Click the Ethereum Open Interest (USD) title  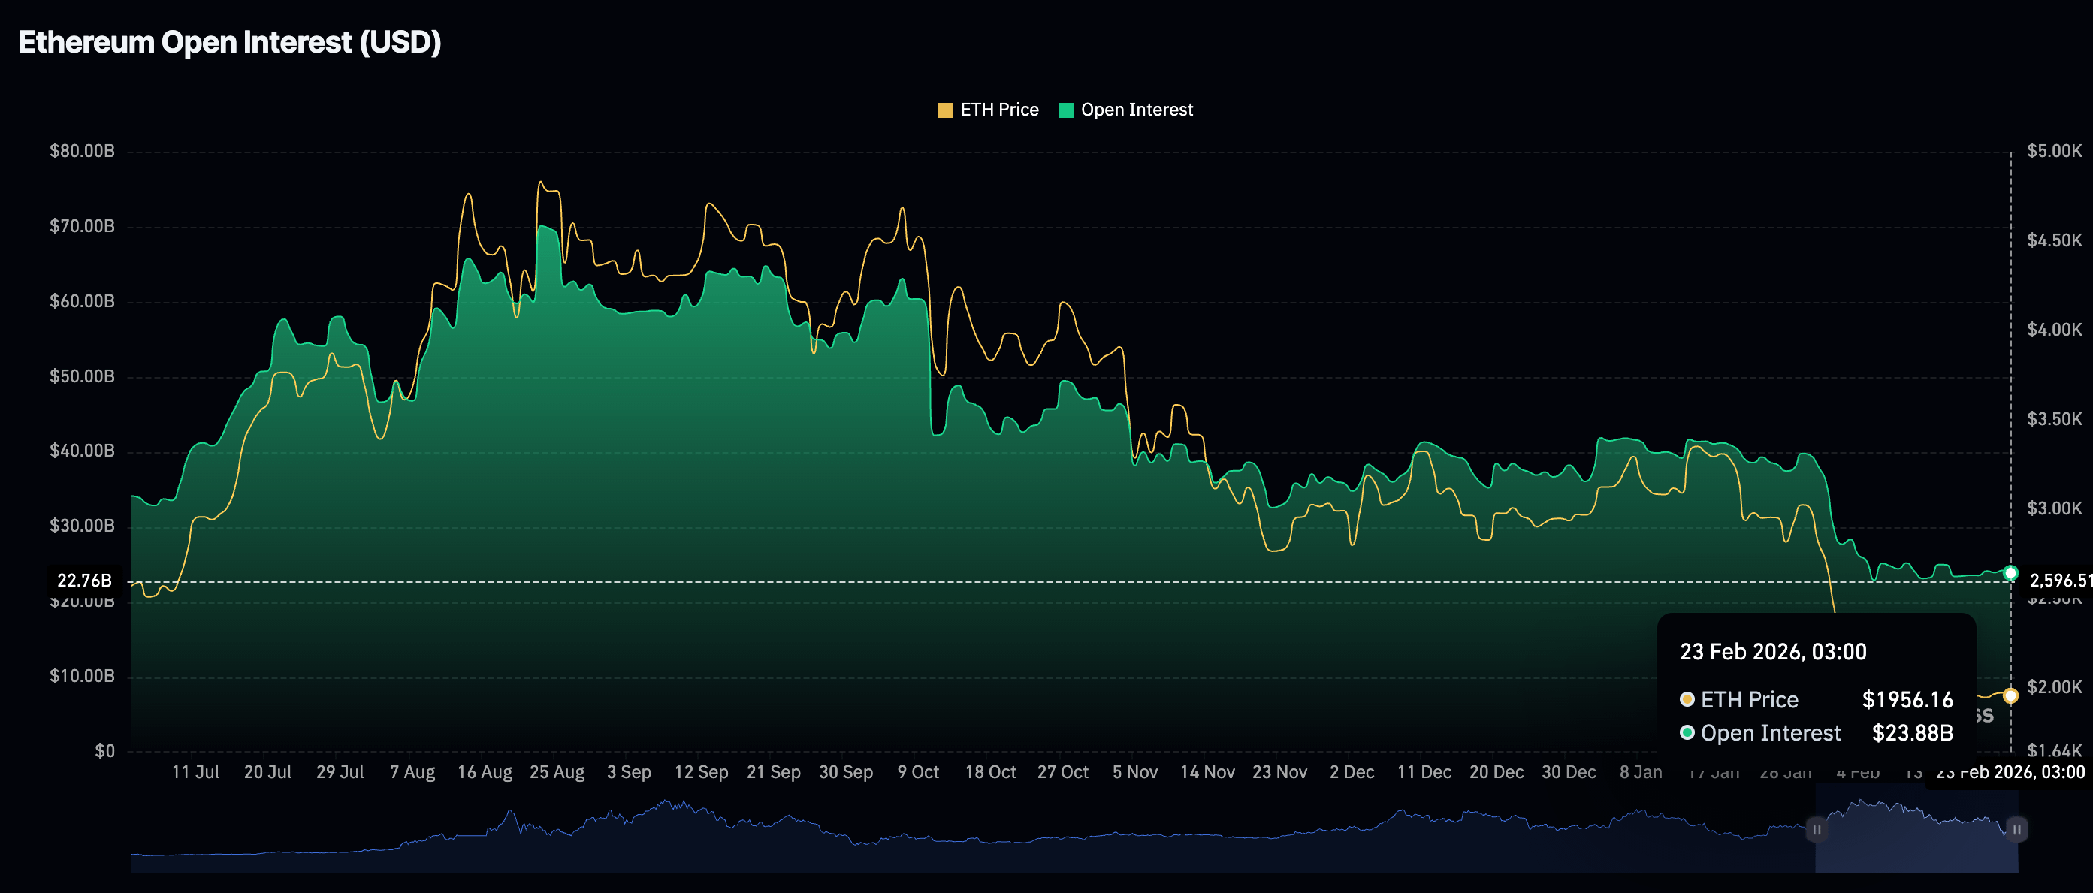(229, 42)
